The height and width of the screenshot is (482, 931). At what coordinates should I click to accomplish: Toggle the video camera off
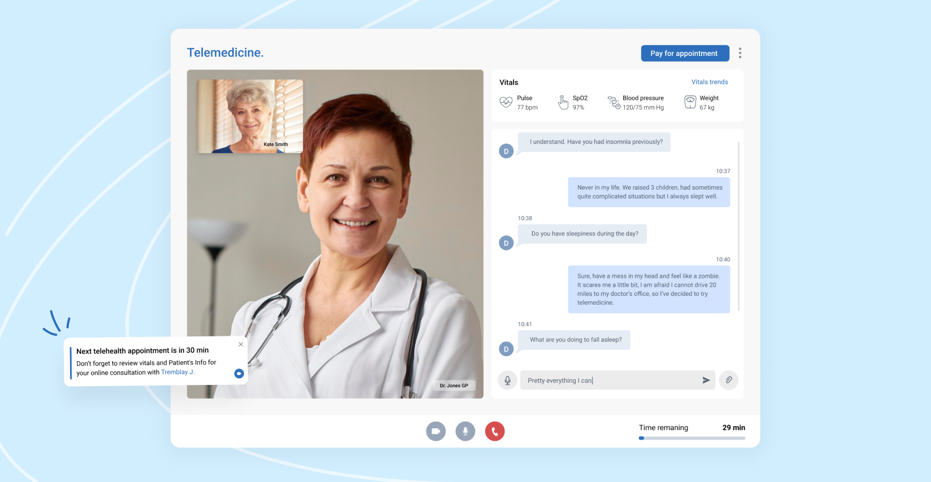pos(436,431)
